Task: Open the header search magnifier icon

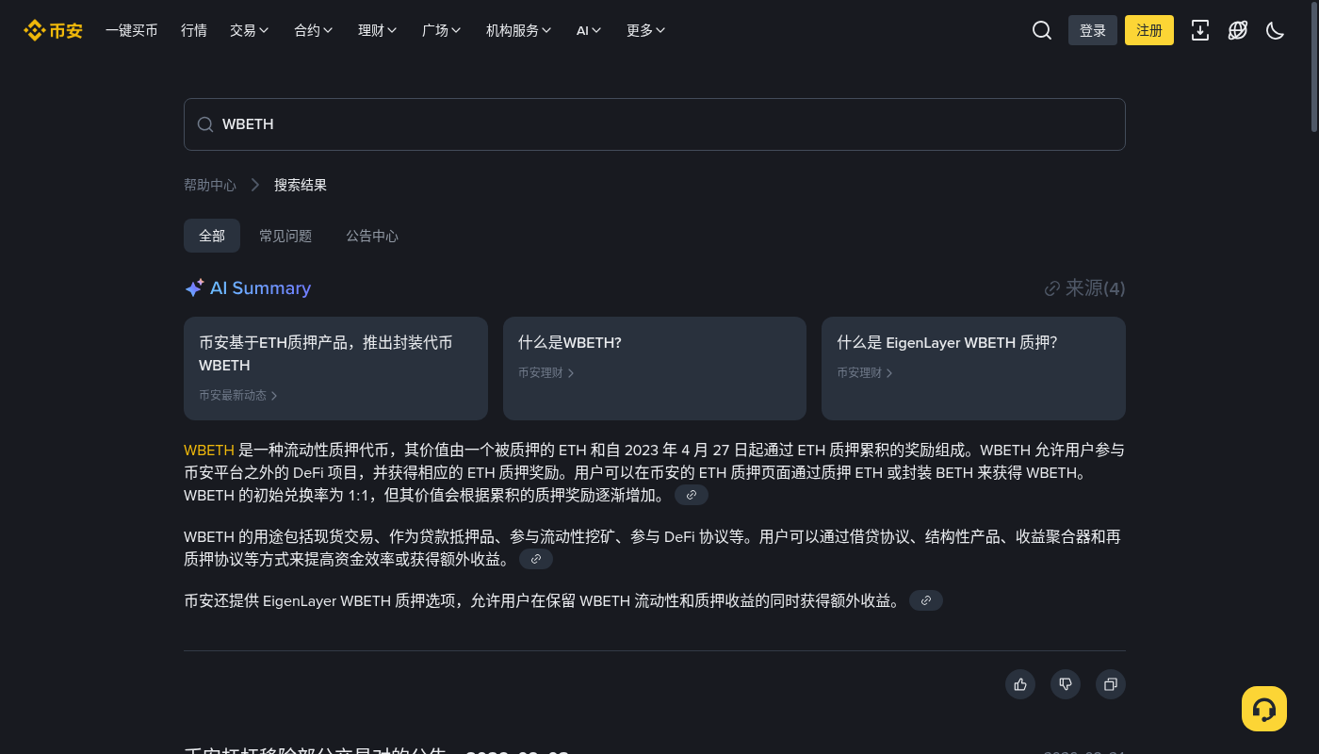Action: tap(1042, 30)
